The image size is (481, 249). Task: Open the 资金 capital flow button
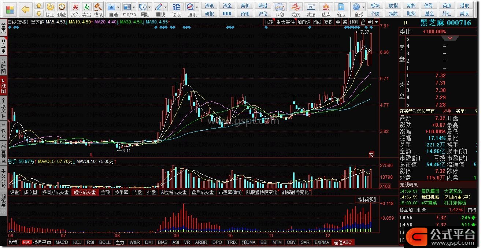[x=227, y=6]
